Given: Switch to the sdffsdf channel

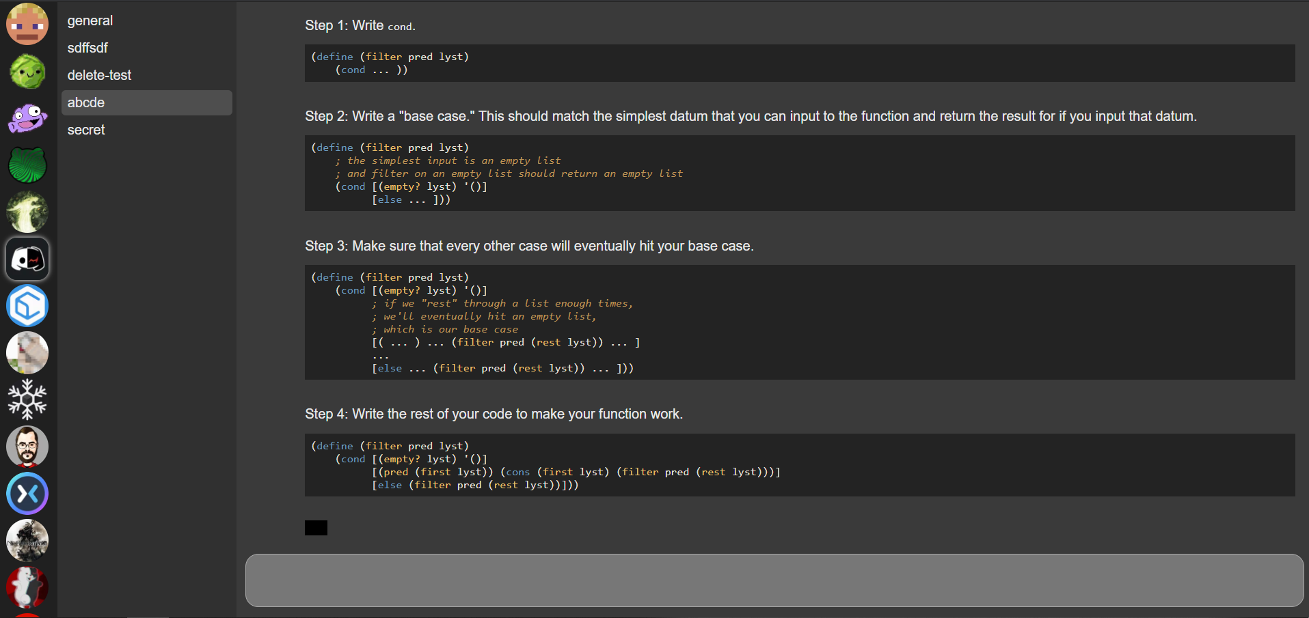Looking at the screenshot, I should [147, 48].
